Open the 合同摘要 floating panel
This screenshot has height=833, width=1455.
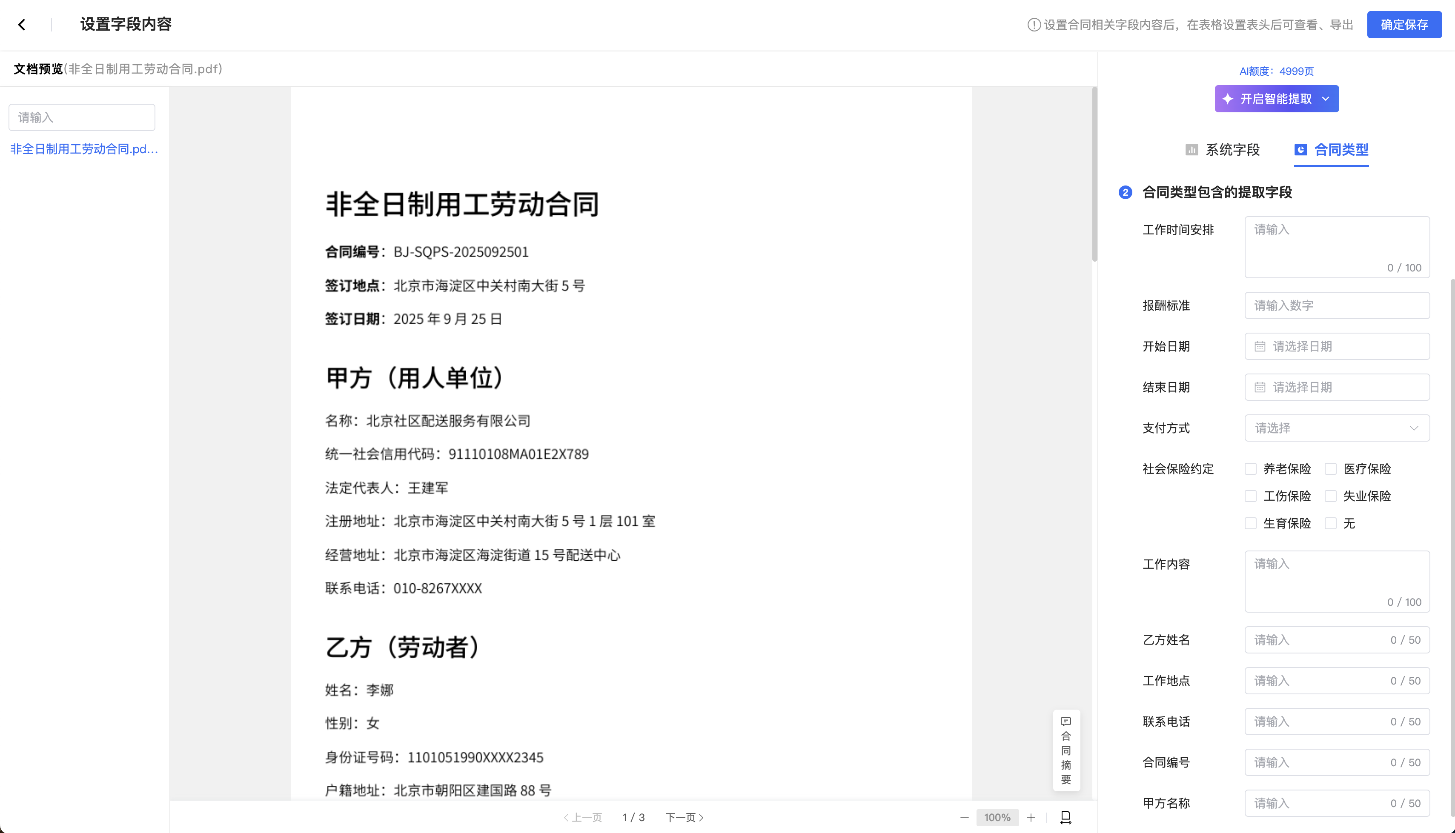tap(1066, 750)
